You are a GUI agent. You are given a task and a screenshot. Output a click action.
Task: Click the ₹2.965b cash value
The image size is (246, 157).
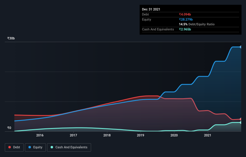coord(185,29)
